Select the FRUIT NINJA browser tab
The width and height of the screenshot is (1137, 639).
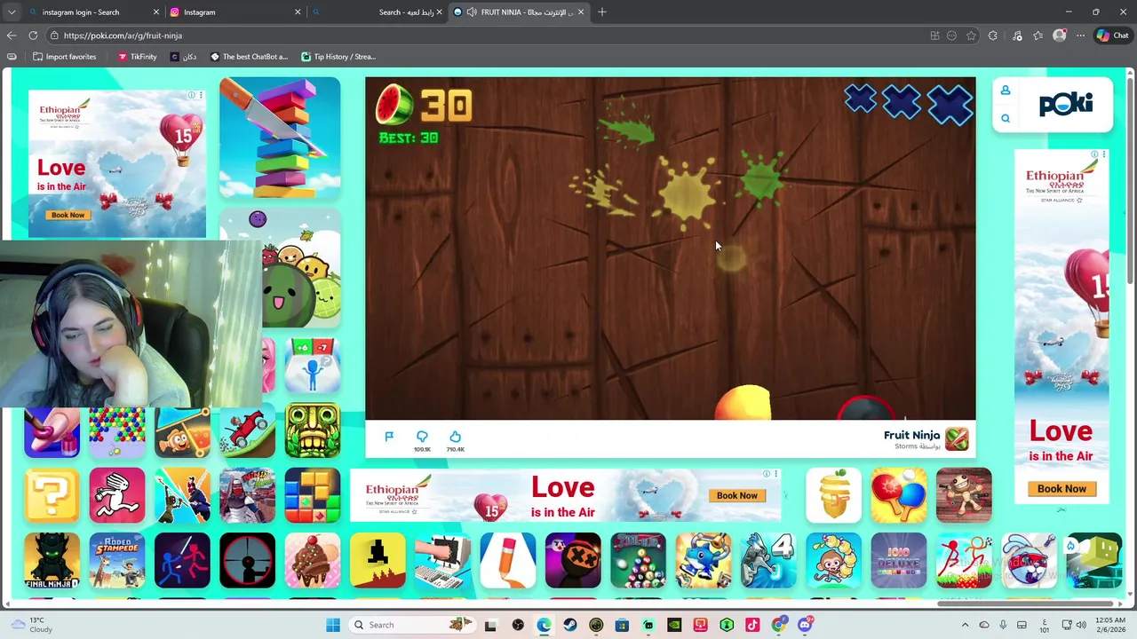[x=520, y=12]
